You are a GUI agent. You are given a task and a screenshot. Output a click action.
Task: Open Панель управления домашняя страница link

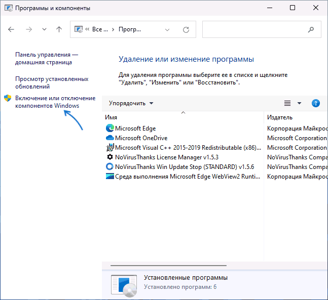[x=47, y=59]
